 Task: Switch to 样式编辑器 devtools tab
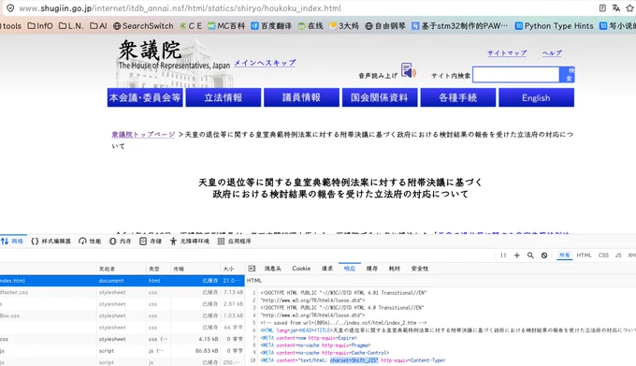tap(51, 241)
